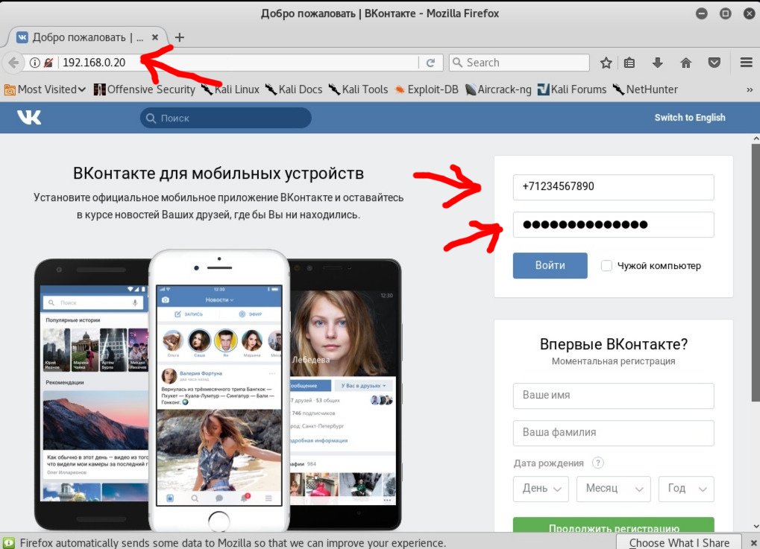760x549 pixels.
Task: Click the notification bar info icon
Action: [9, 543]
